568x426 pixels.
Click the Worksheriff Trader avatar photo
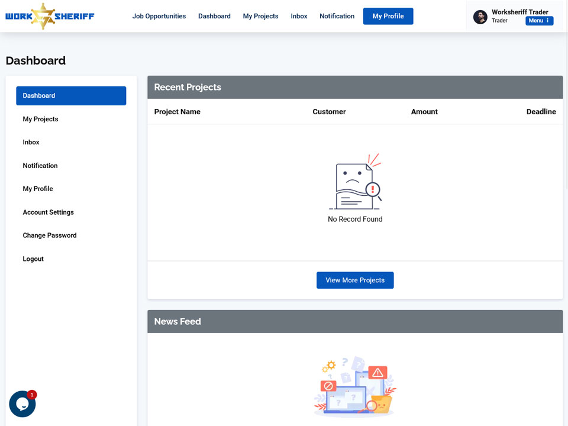point(480,17)
